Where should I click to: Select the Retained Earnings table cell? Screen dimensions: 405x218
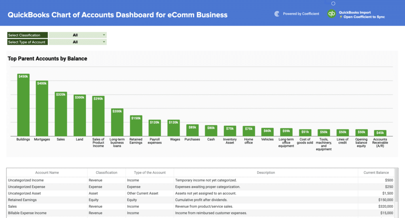47,200
